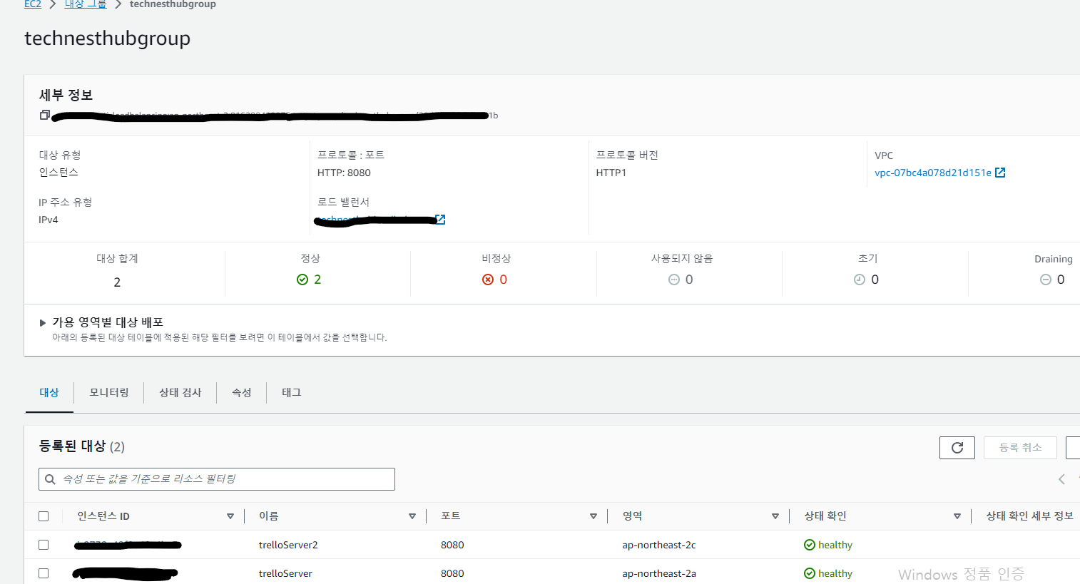Sort by name column arrow

pyautogui.click(x=412, y=516)
